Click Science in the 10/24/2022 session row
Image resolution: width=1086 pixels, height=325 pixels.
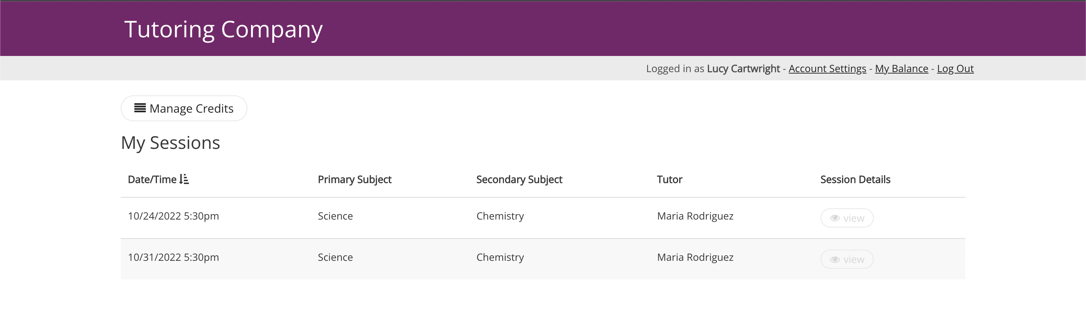pos(335,216)
